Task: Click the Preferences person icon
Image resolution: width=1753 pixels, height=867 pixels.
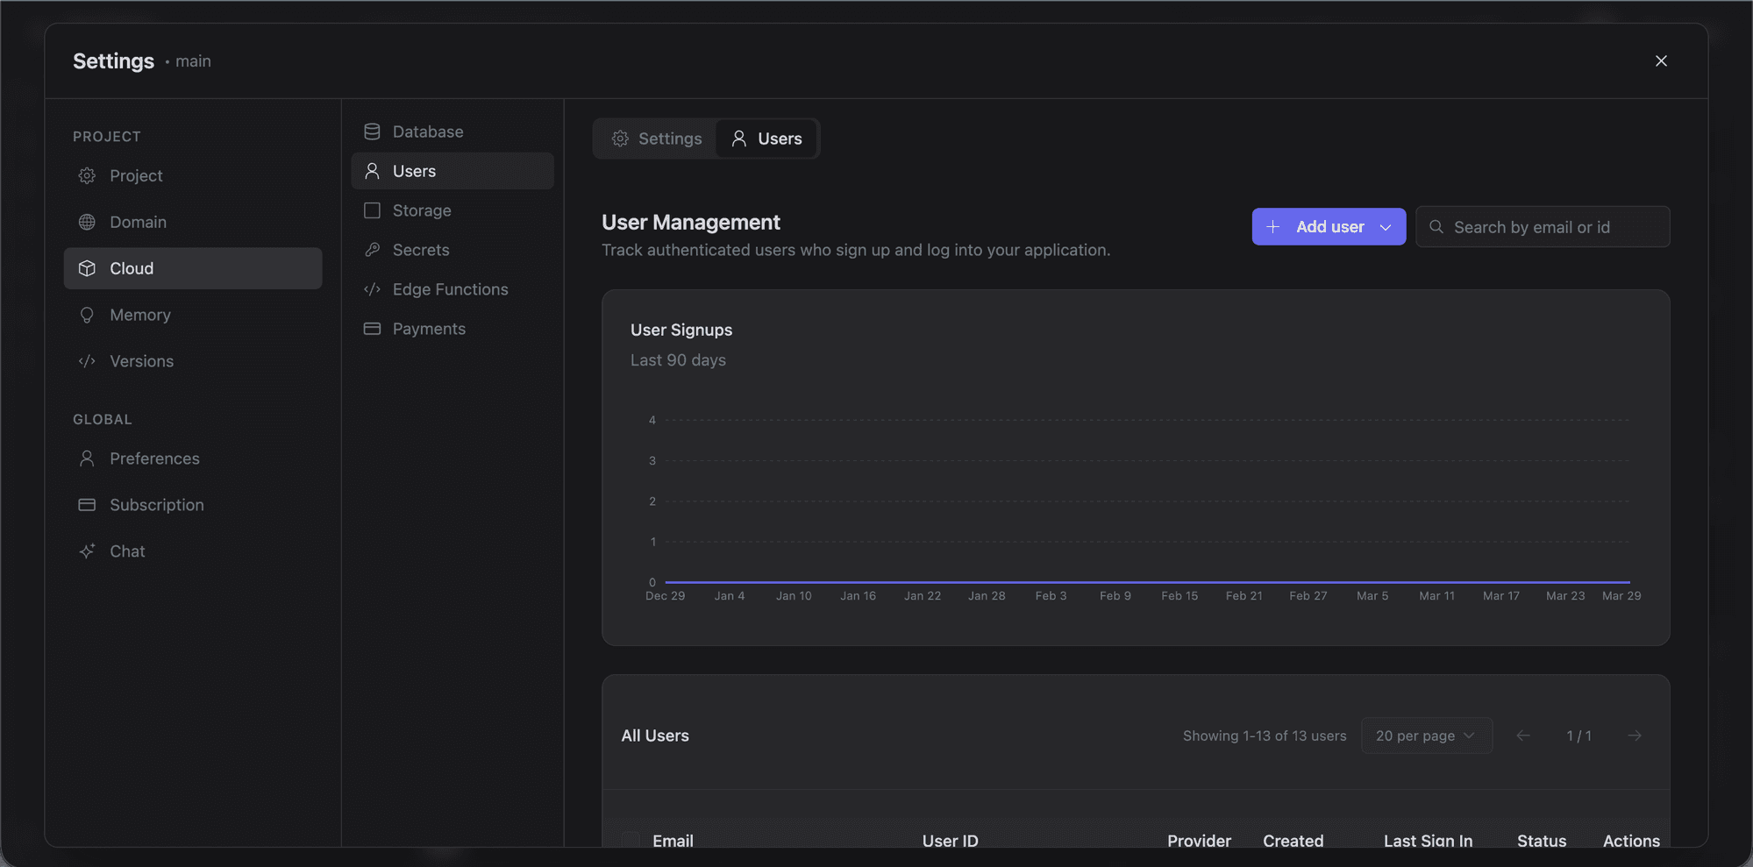Action: pos(87,458)
